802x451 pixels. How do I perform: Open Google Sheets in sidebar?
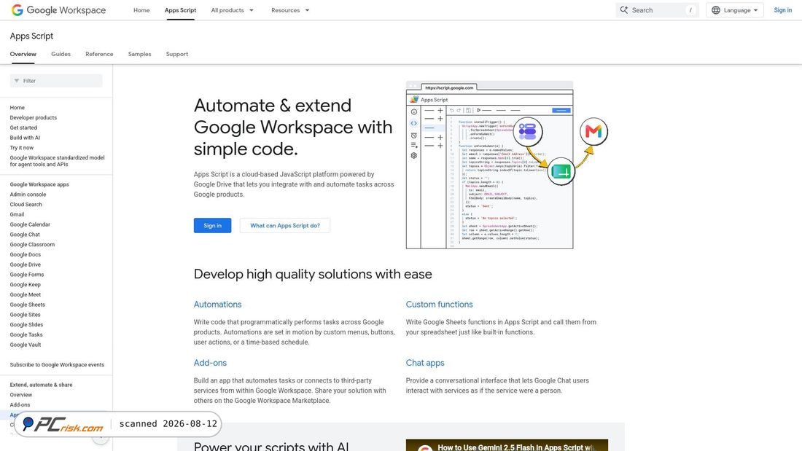[28, 305]
